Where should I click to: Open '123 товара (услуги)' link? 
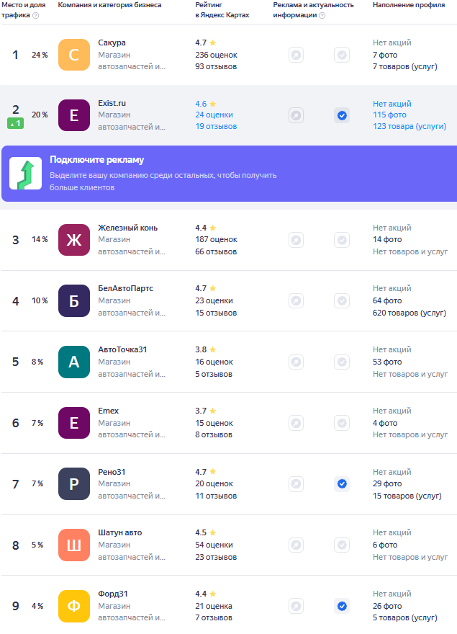click(x=409, y=127)
